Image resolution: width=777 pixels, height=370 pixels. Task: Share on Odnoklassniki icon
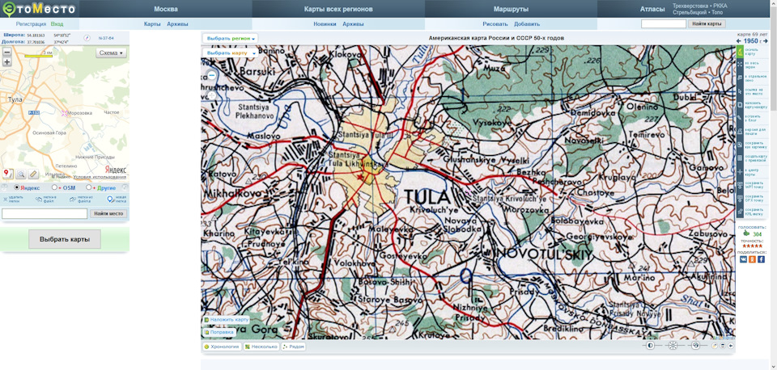click(x=752, y=259)
